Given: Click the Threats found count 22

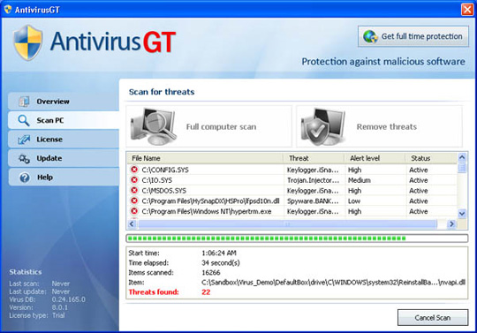Looking at the screenshot, I should coord(206,292).
